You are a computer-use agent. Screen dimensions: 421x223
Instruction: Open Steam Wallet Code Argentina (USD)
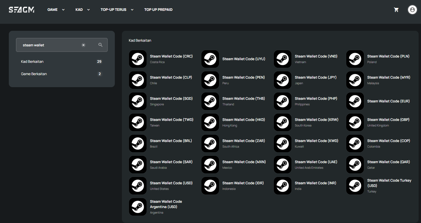166,204
